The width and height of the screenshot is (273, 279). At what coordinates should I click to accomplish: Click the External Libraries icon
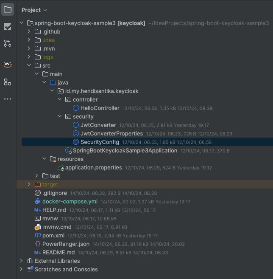click(30, 261)
